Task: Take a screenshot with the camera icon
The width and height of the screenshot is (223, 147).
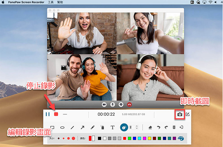Action: (180, 114)
